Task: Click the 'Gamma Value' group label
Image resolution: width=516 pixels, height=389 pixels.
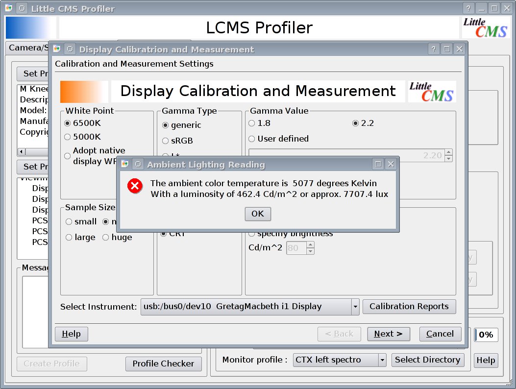Action: (279, 111)
